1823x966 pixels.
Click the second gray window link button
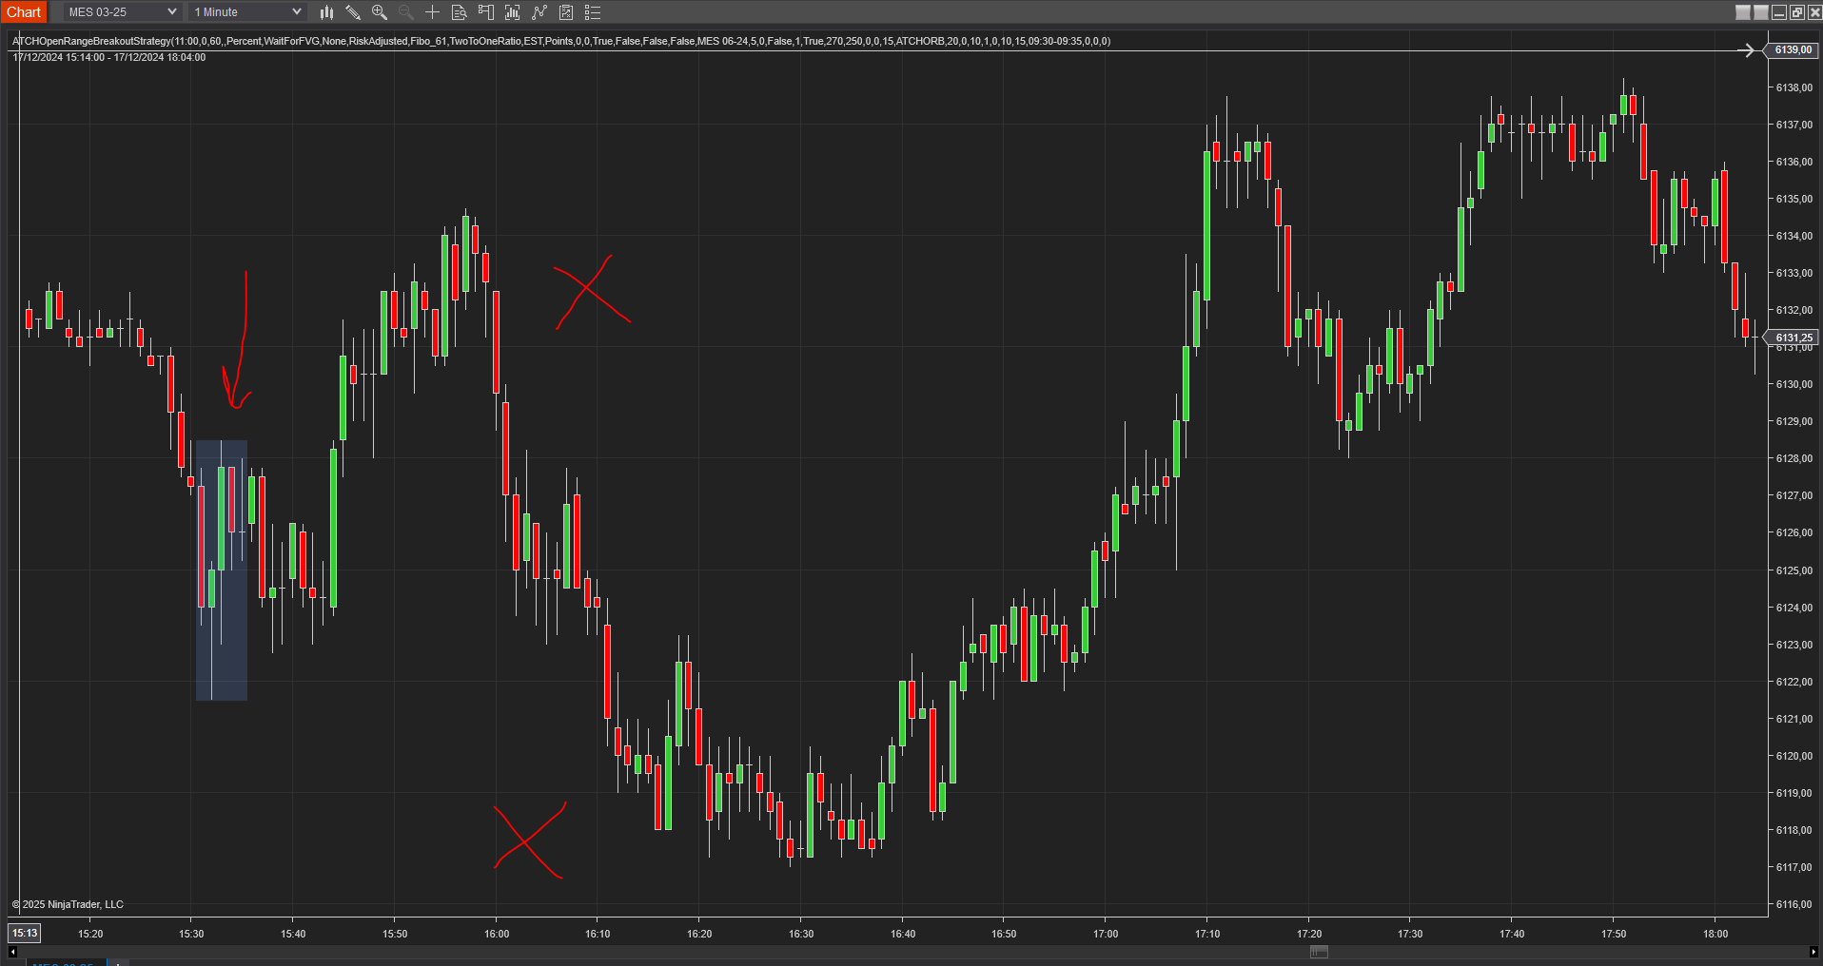1761,12
